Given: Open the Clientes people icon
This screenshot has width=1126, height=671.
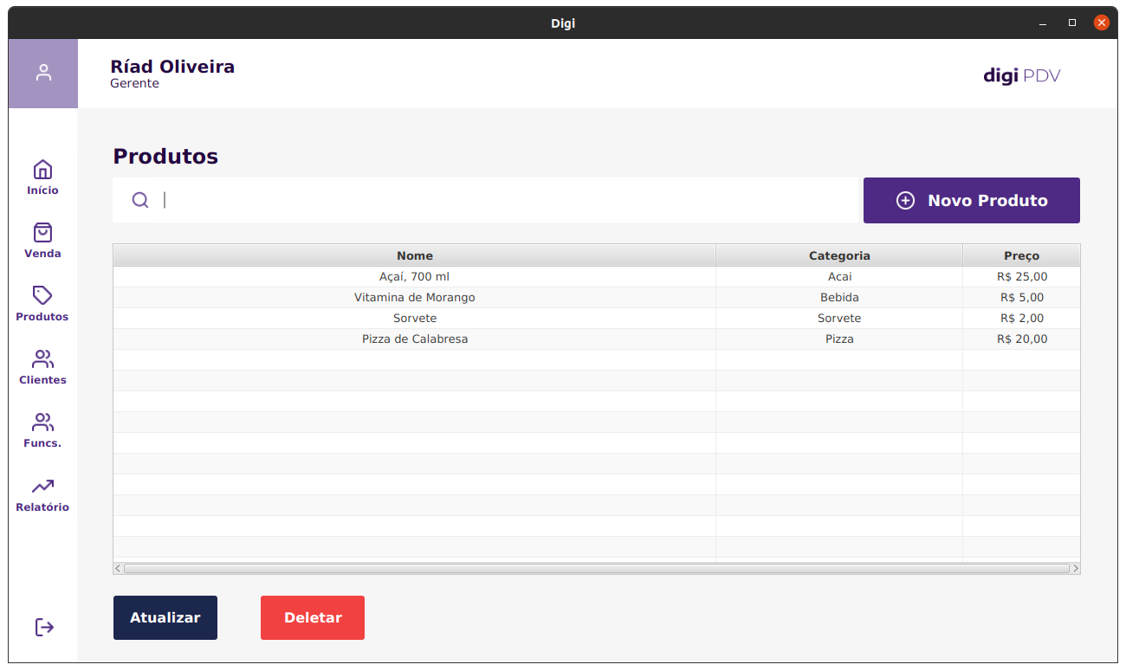Looking at the screenshot, I should (42, 358).
